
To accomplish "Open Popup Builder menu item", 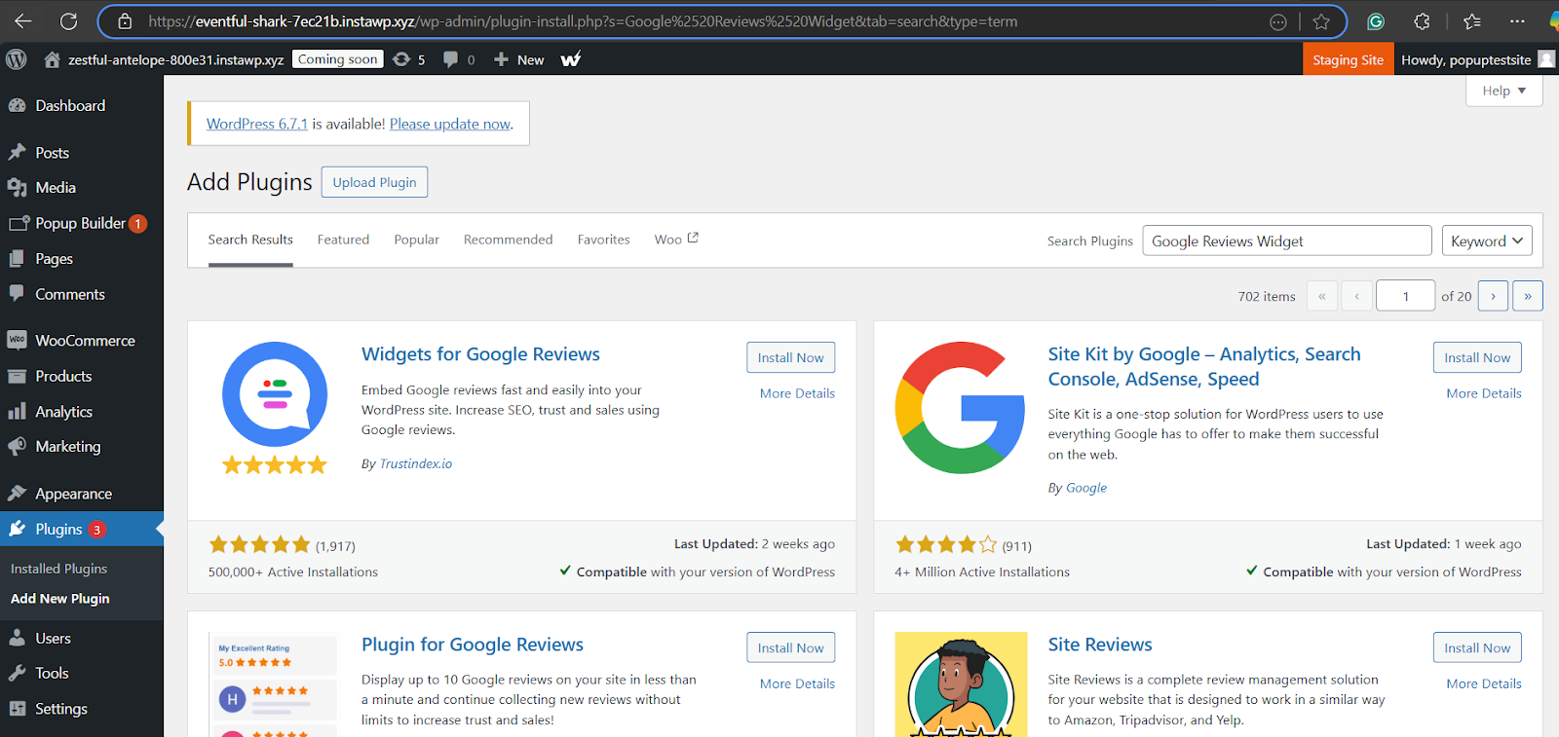I will tap(82, 223).
